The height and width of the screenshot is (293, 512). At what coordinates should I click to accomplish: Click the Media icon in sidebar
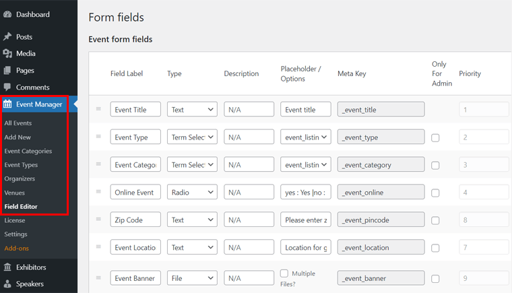pos(7,53)
